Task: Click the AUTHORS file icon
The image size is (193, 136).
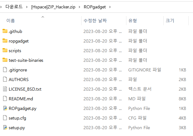Action: 5,79
